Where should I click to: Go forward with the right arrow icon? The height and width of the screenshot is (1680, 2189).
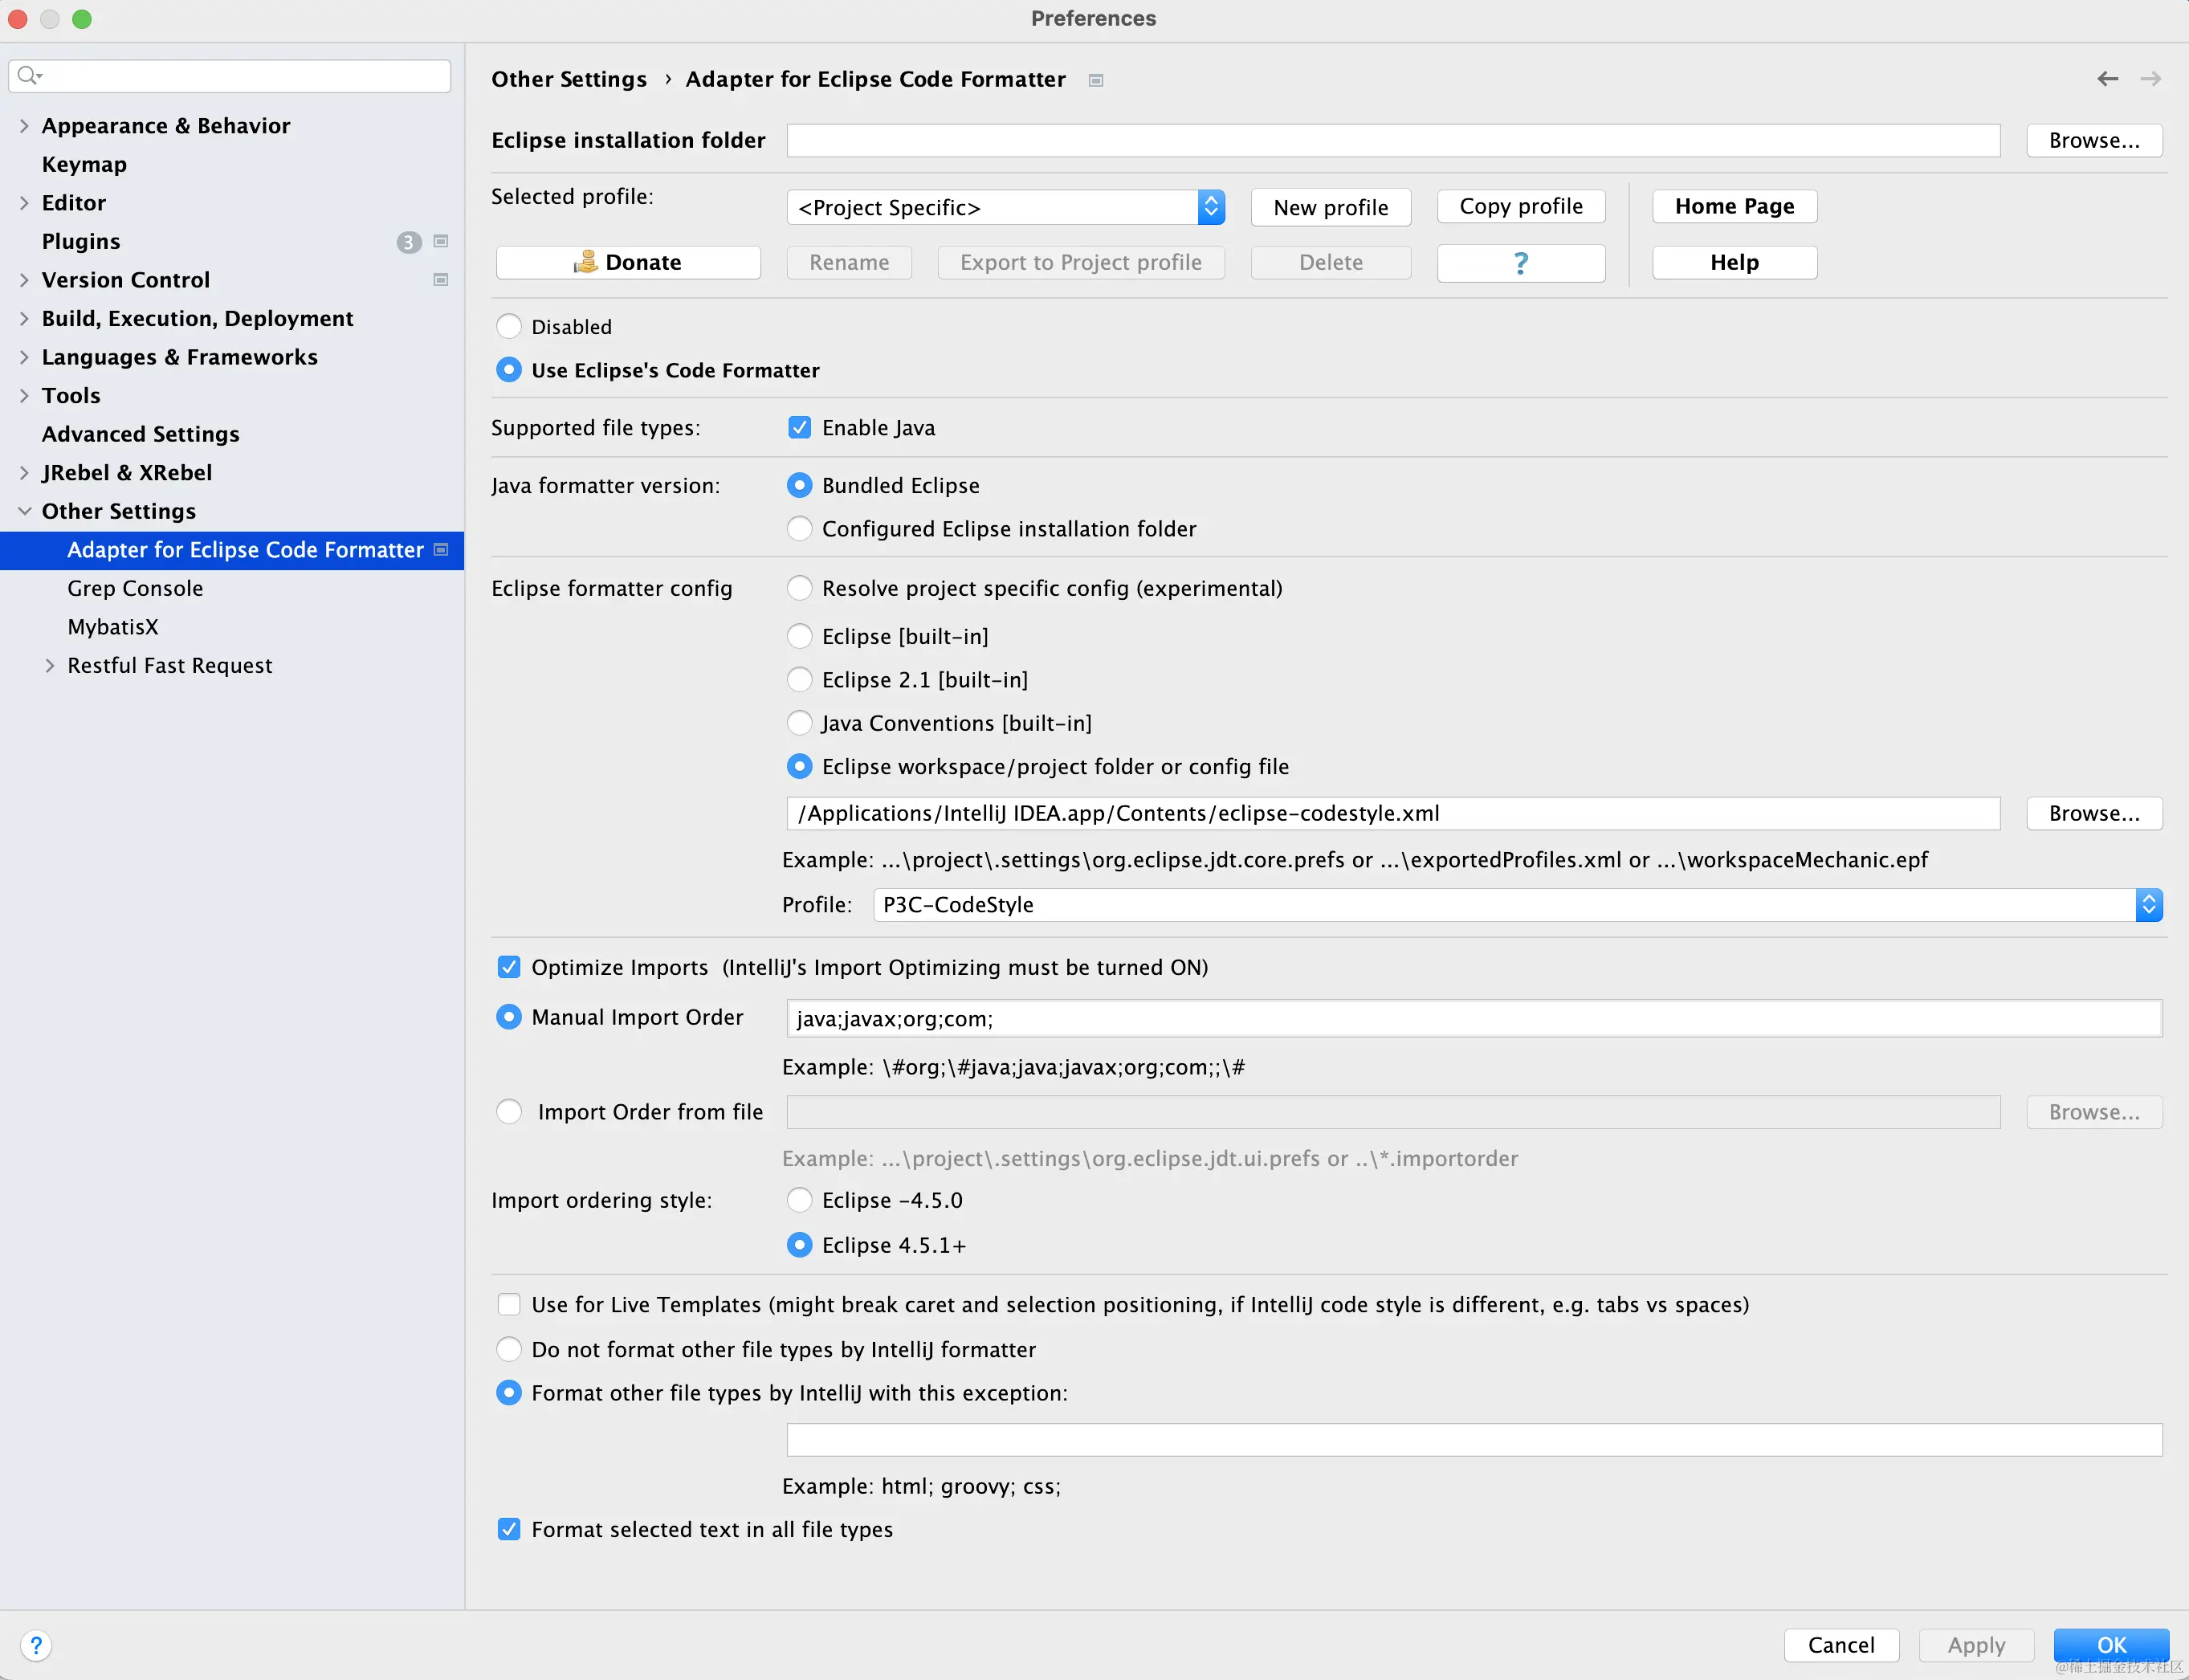pos(2150,79)
